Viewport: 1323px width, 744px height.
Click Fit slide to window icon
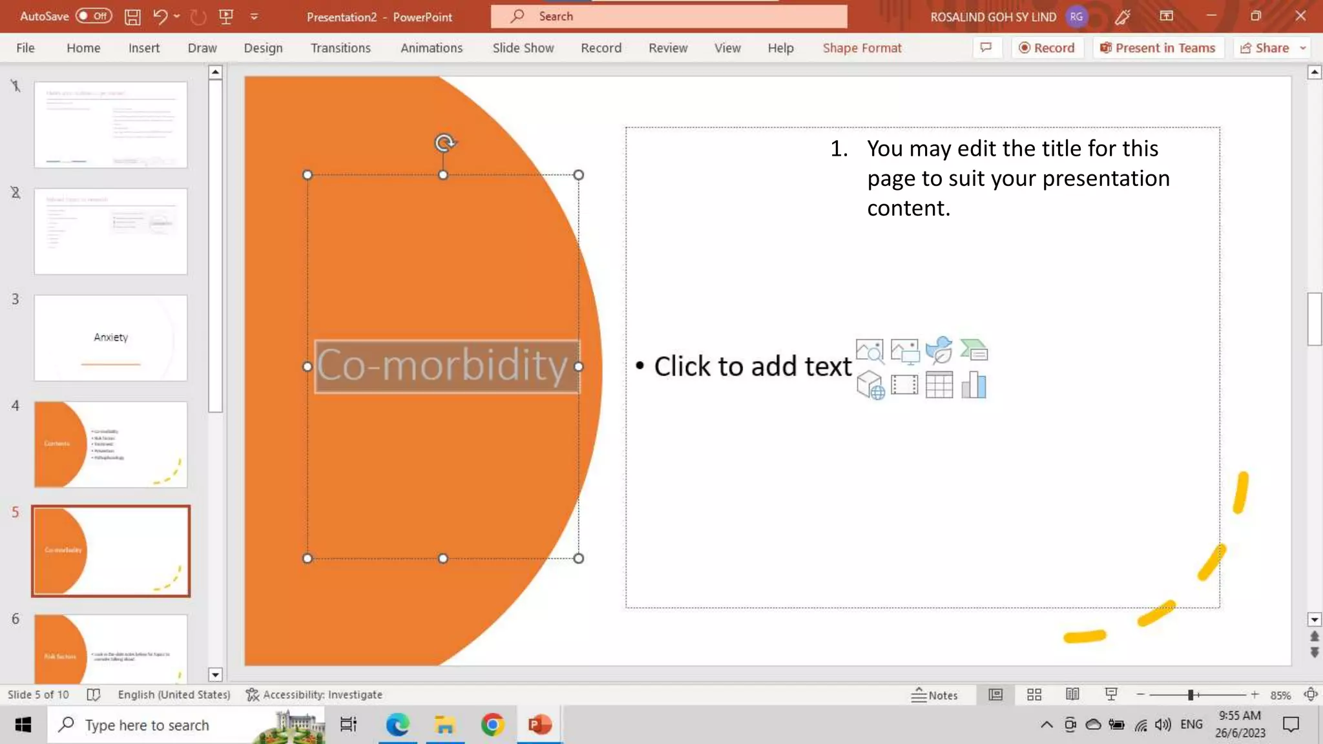pos(1310,695)
